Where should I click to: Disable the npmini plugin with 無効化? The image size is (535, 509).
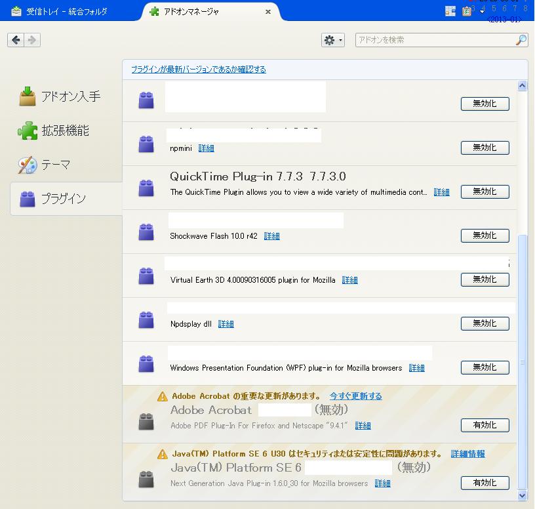[485, 148]
